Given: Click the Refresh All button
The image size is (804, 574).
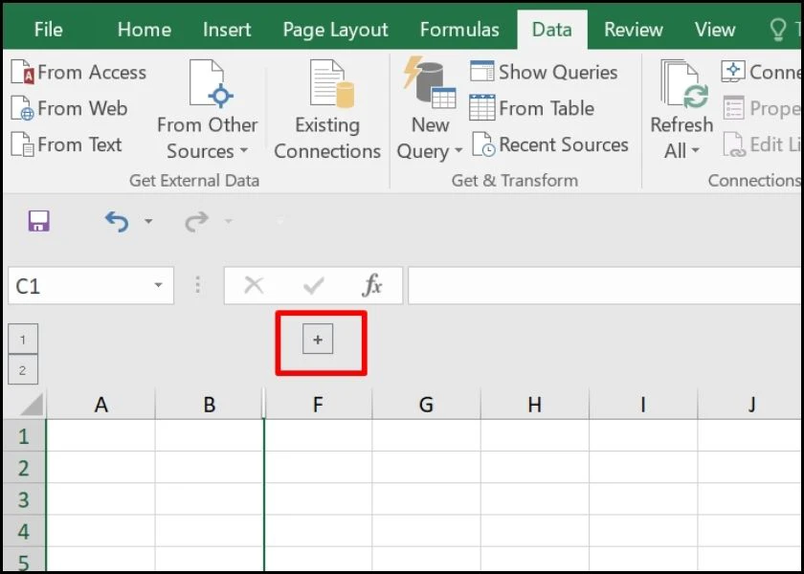Looking at the screenshot, I should point(681,111).
